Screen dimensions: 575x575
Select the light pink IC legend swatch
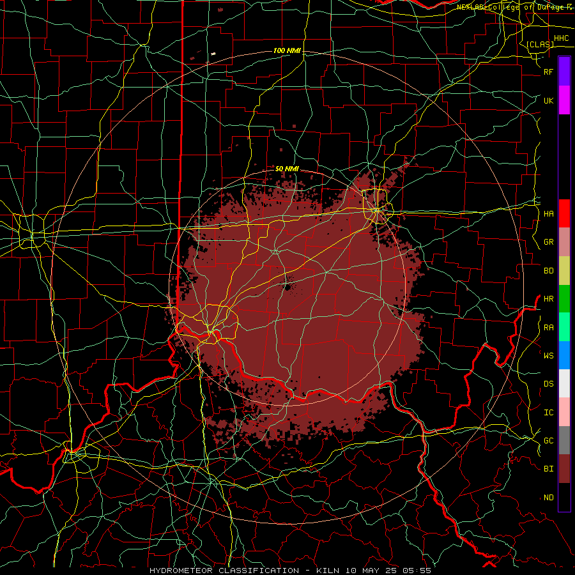(564, 412)
